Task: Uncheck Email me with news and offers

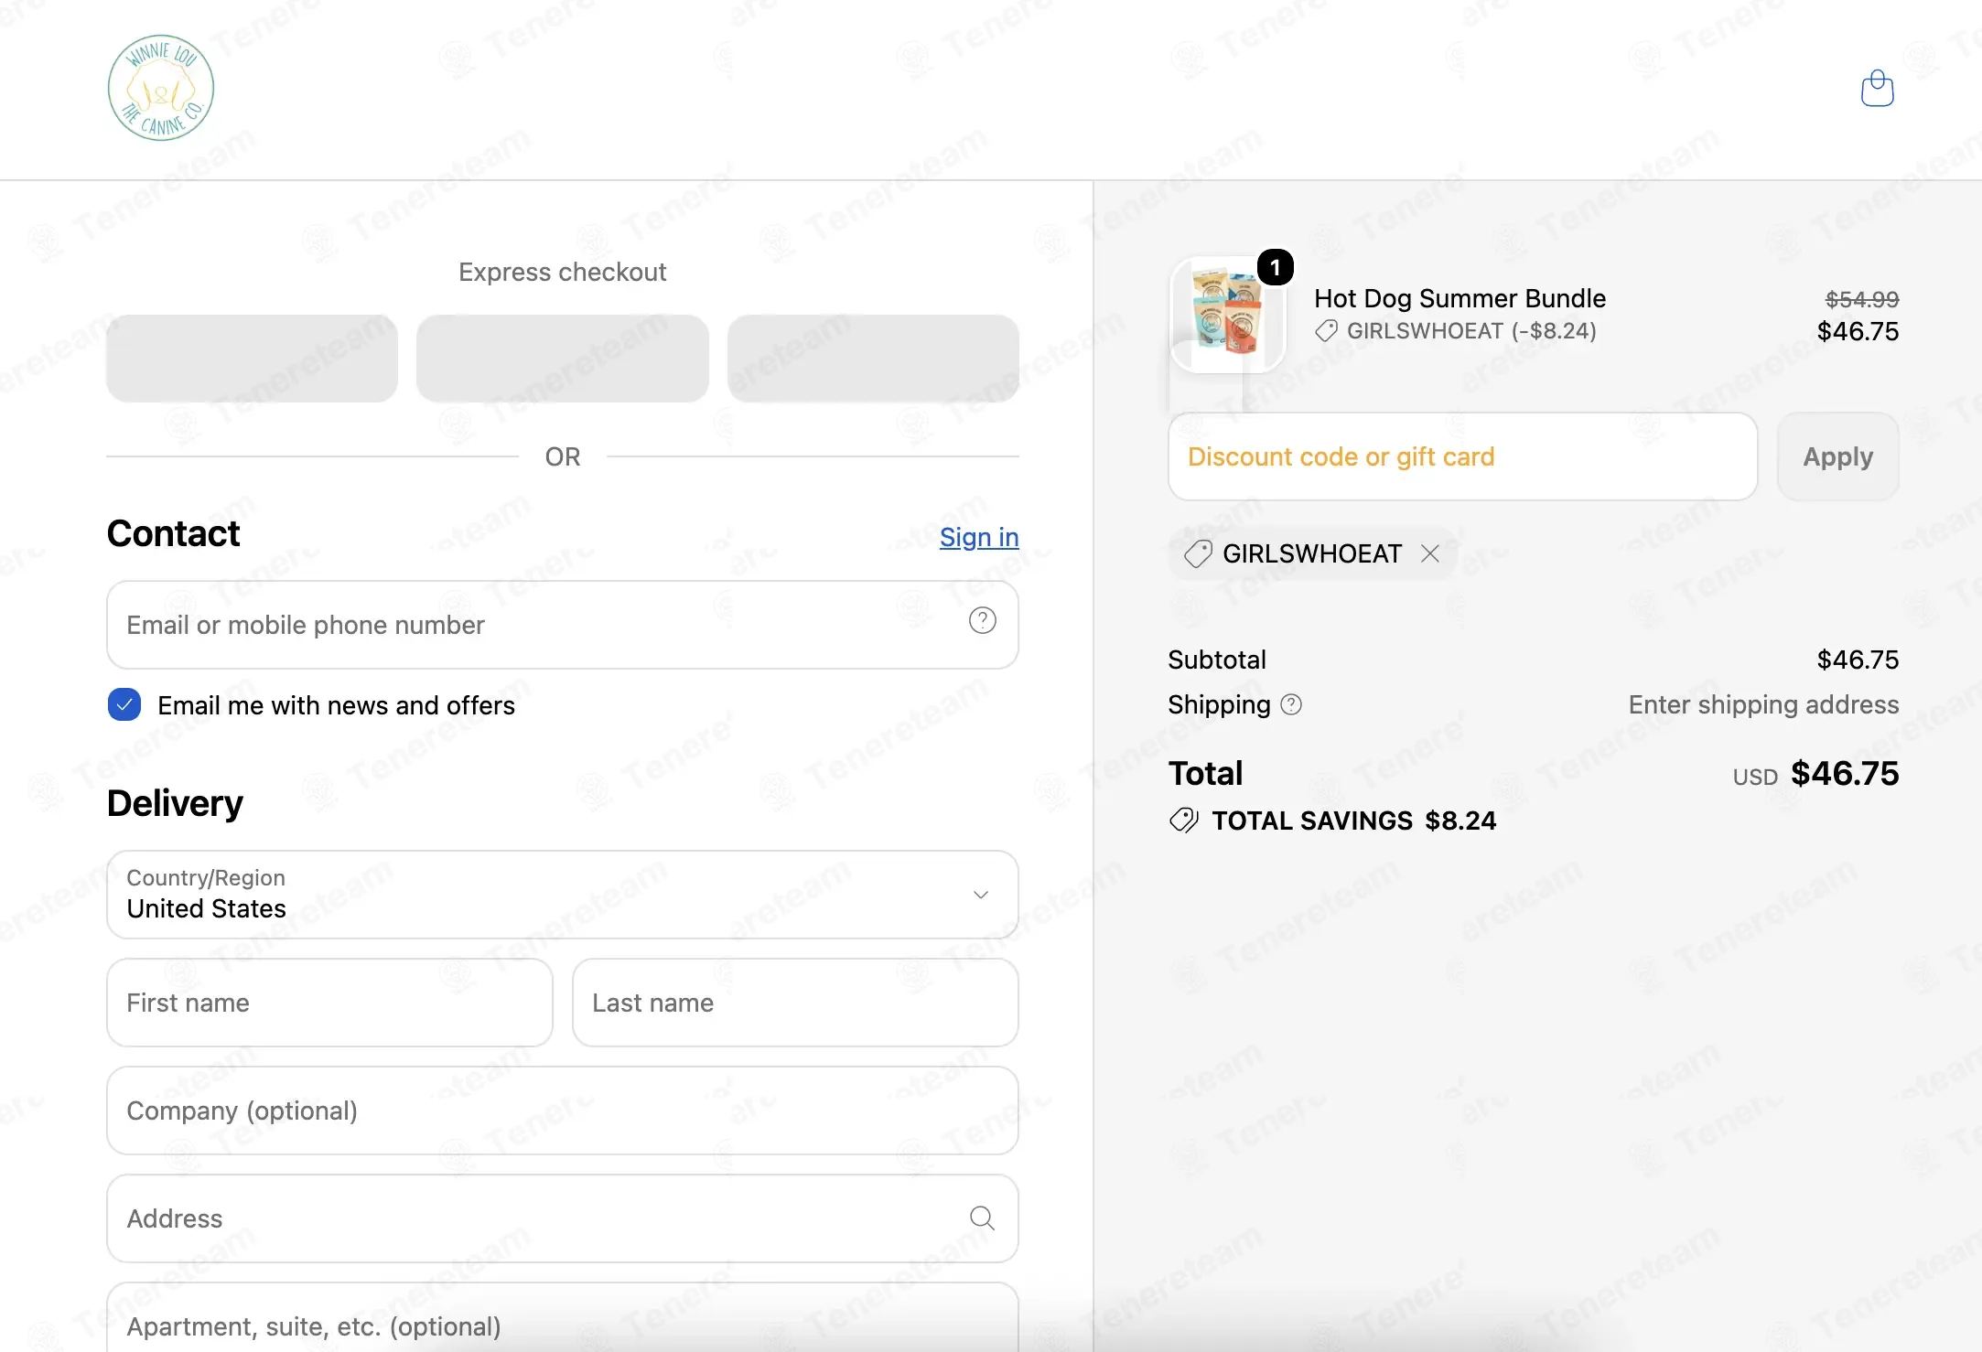Action: tap(124, 705)
